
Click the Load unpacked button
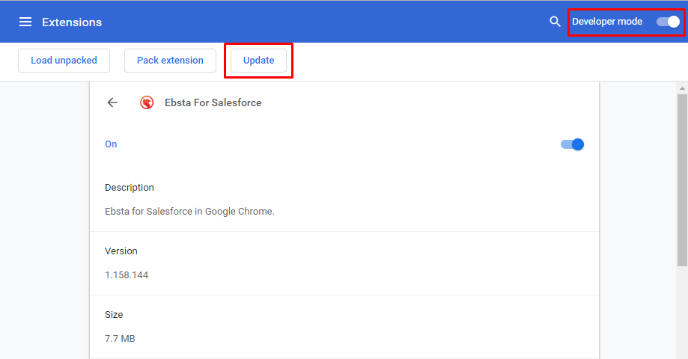tap(64, 61)
